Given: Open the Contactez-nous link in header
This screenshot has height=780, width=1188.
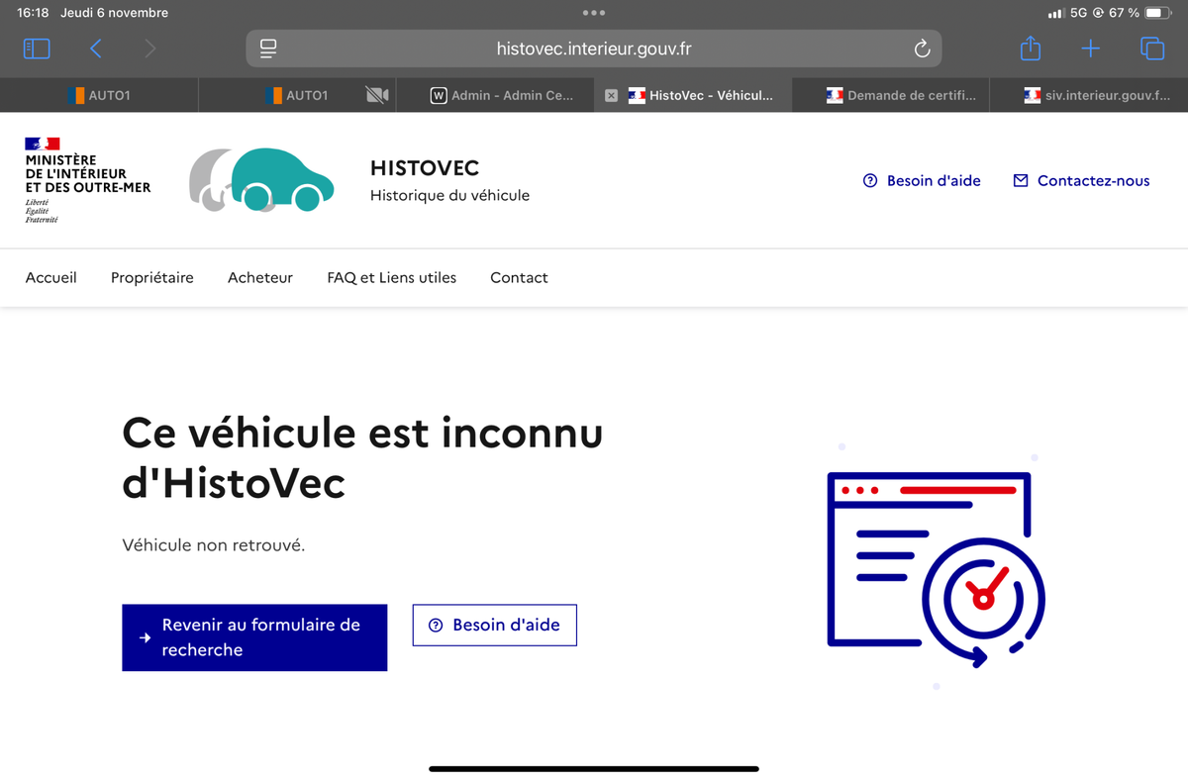Looking at the screenshot, I should pyautogui.click(x=1081, y=181).
